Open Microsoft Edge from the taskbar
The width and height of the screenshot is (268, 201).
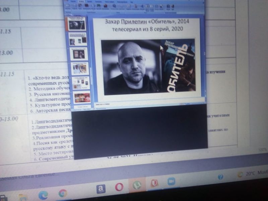click(43, 195)
